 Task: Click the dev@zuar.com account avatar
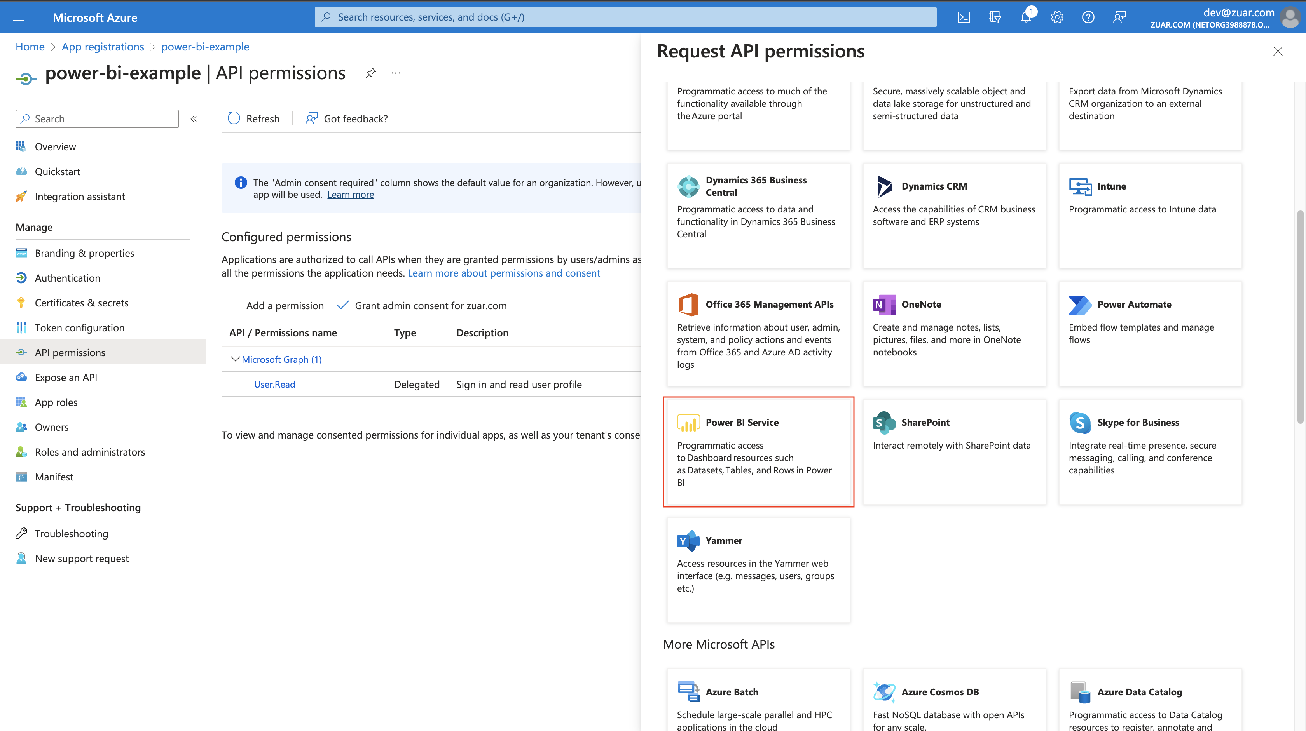click(1290, 18)
